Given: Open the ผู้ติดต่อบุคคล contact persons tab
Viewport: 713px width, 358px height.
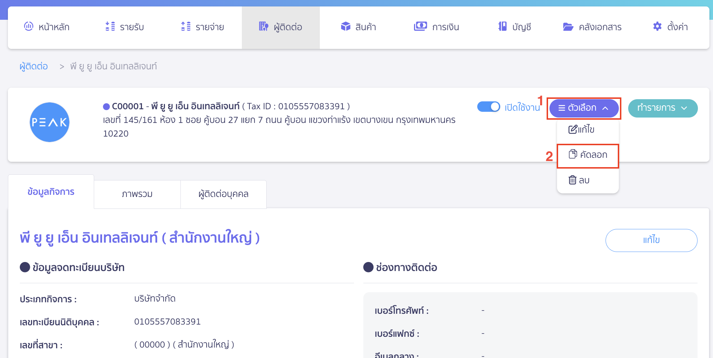Looking at the screenshot, I should 223,194.
